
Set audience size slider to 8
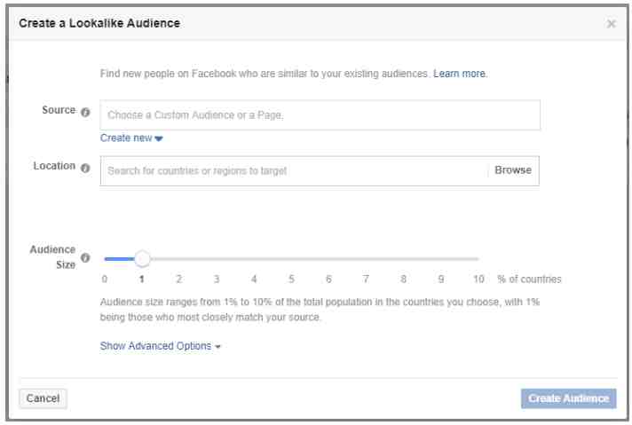(x=404, y=259)
